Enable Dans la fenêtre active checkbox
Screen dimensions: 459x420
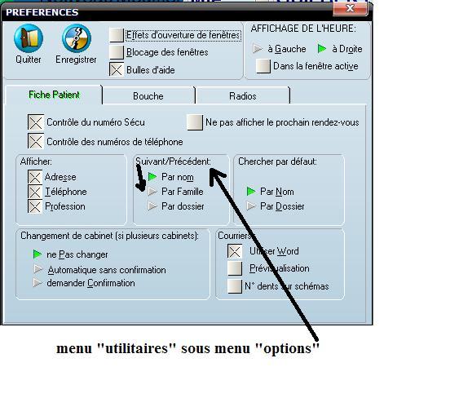(x=263, y=66)
